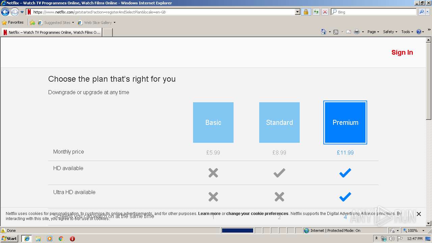The width and height of the screenshot is (432, 243).
Task: Go back with the browser Back arrow
Action: coord(5,12)
